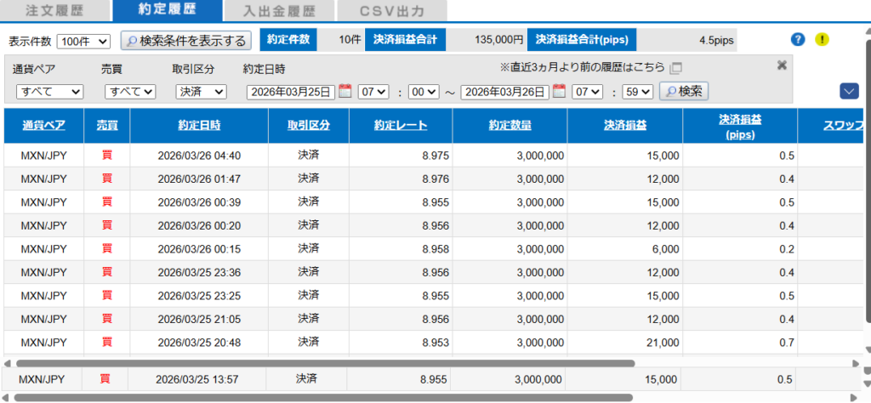
Task: Click the 検索条件を表示する button
Action: click(186, 41)
